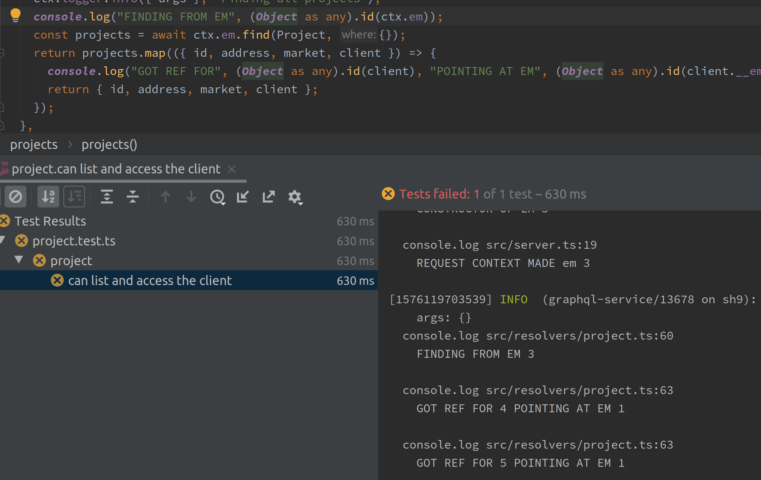Toggle test history clock icon
Image resolution: width=761 pixels, height=480 pixels.
click(x=217, y=197)
